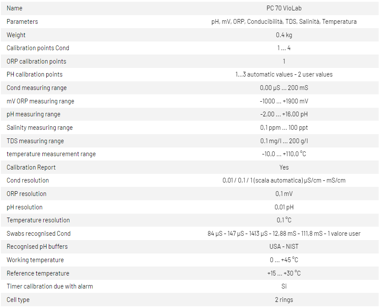Select the temperature measurement range value
Image resolution: width=380 pixels, height=308 pixels.
284,154
